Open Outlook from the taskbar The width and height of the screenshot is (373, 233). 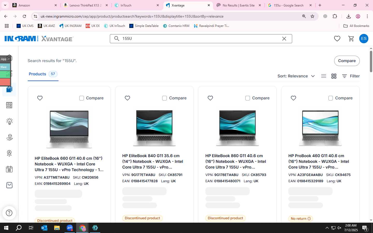(x=44, y=228)
